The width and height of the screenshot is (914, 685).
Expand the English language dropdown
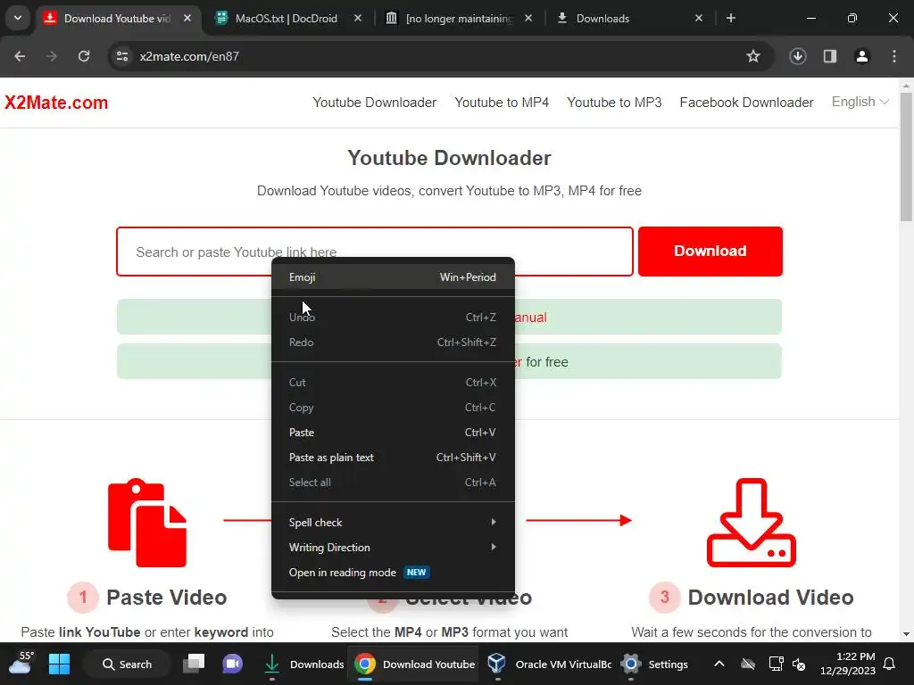point(860,102)
